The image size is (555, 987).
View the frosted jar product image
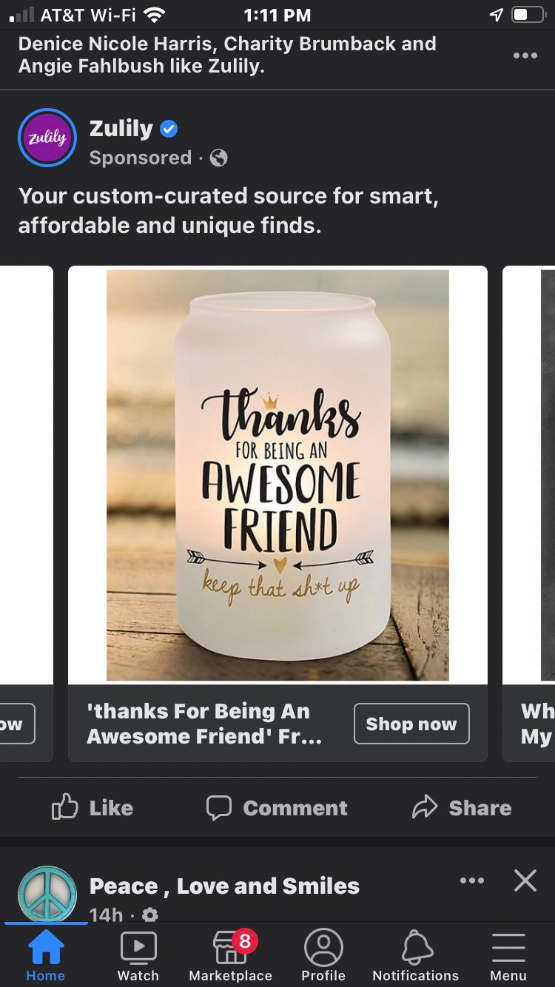coord(277,475)
